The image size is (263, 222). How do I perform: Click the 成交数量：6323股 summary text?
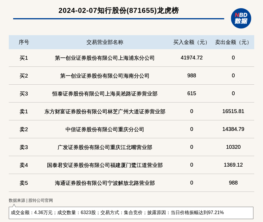point(77,213)
